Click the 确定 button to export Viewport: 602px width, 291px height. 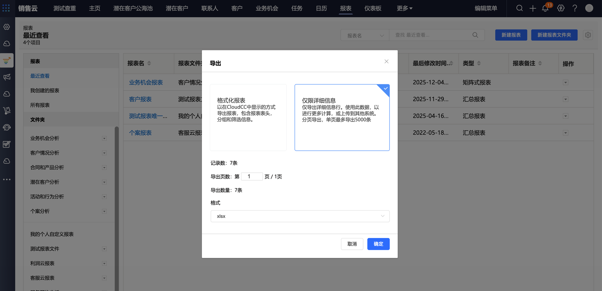378,244
